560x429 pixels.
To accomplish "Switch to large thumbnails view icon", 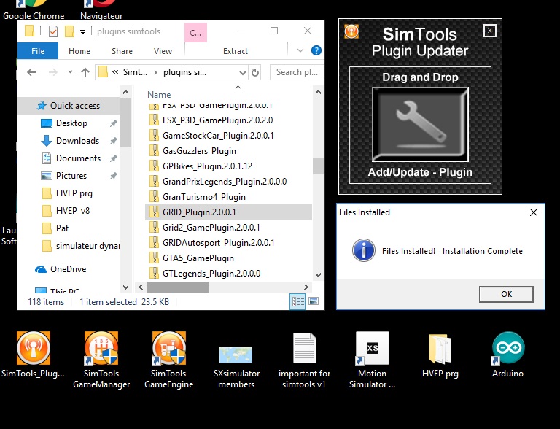I will click(314, 301).
